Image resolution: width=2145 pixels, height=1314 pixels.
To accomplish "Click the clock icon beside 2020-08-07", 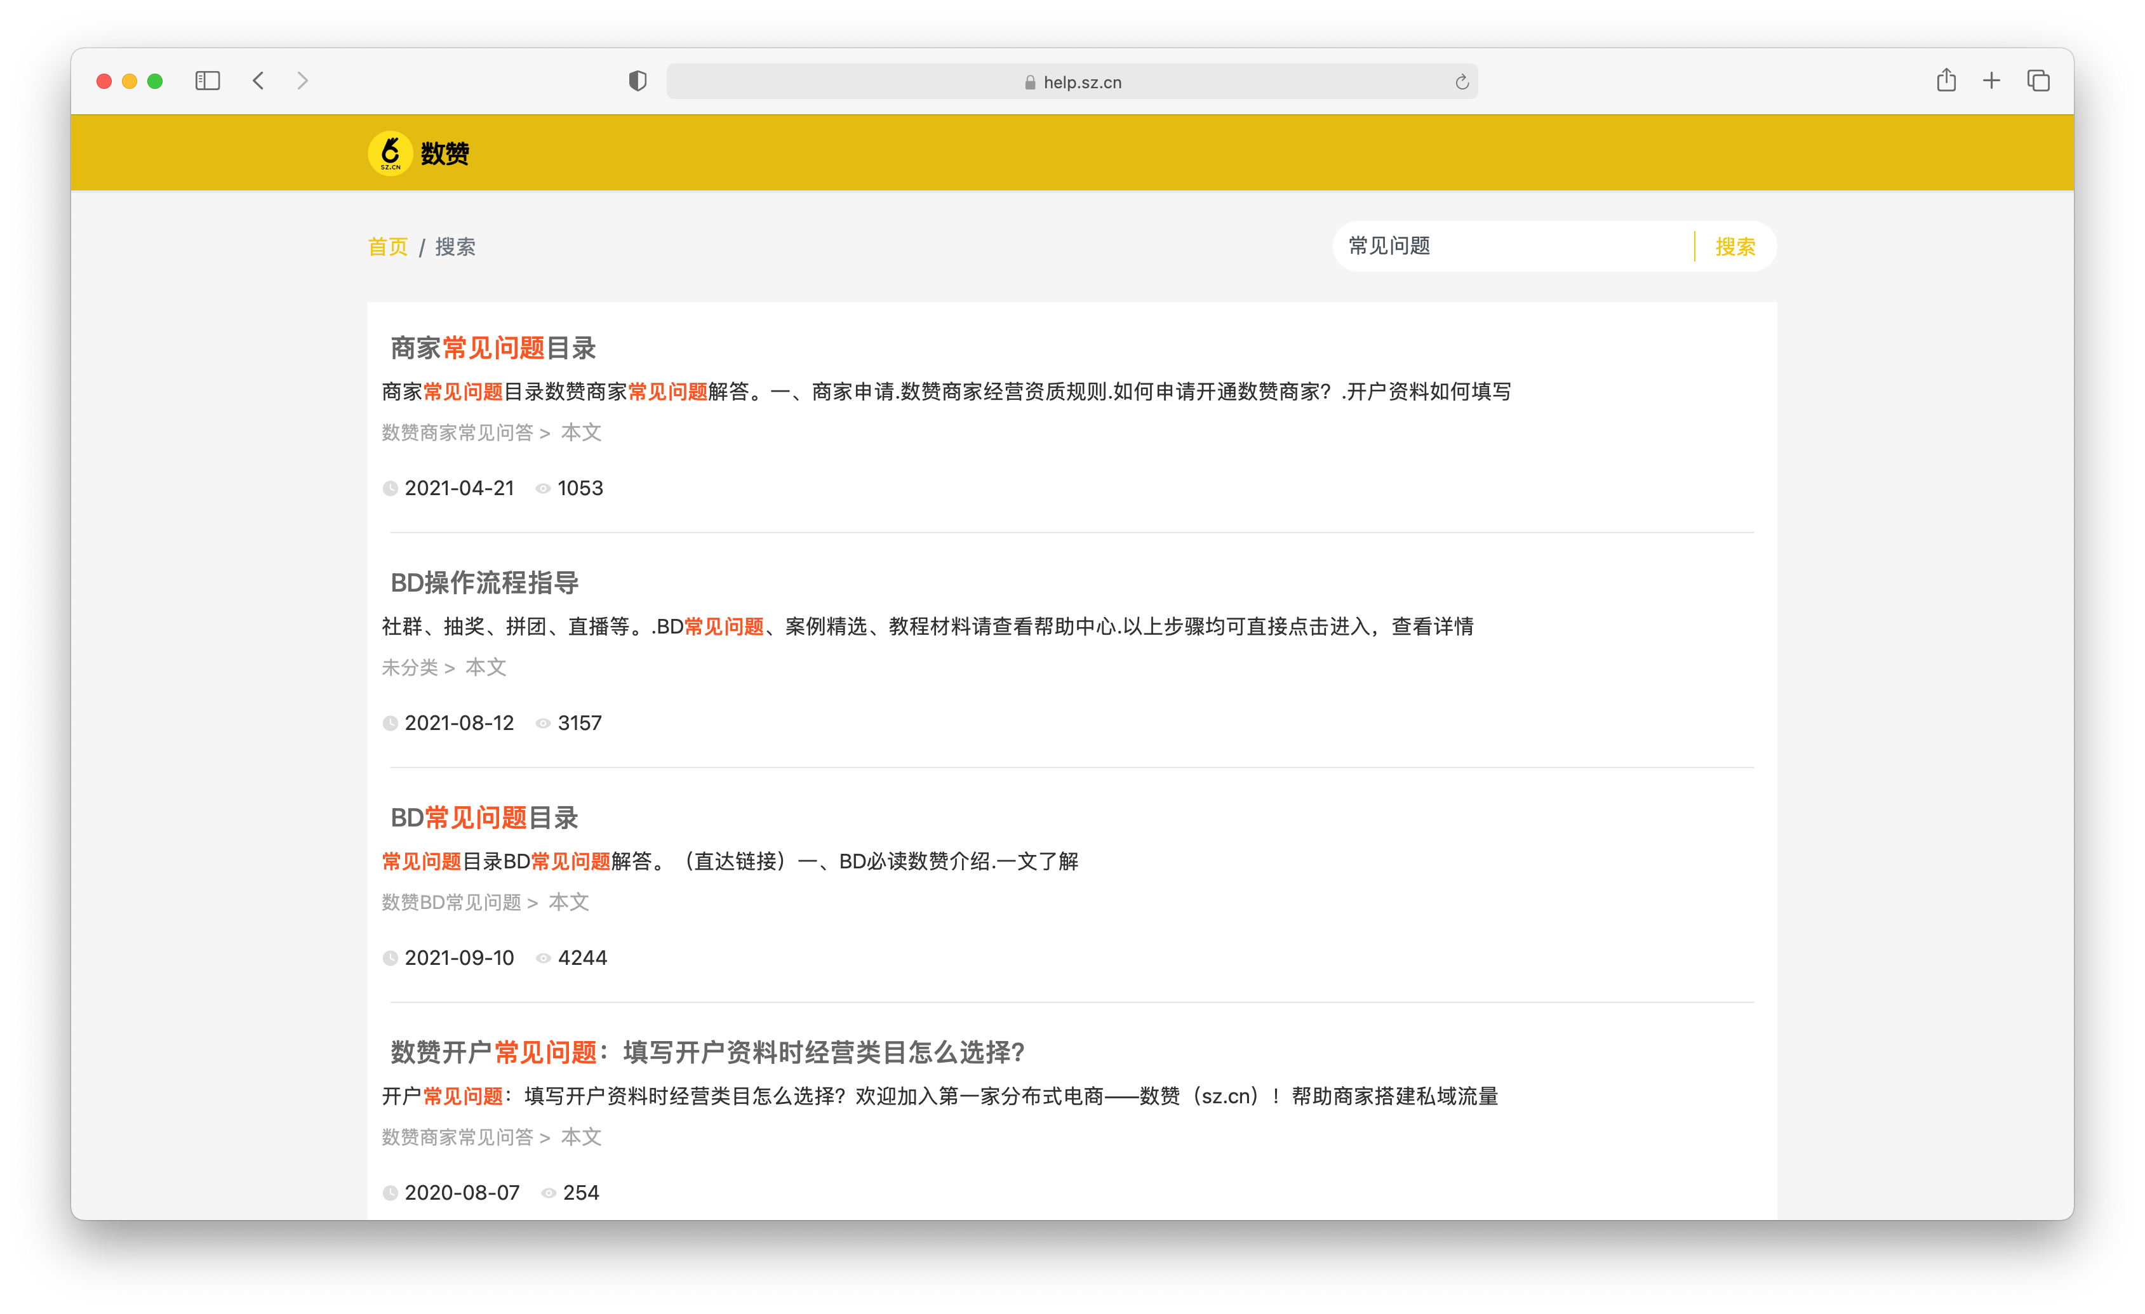I will pyautogui.click(x=390, y=1194).
